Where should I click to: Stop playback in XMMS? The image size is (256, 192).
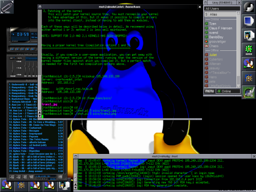click(x=28, y=49)
